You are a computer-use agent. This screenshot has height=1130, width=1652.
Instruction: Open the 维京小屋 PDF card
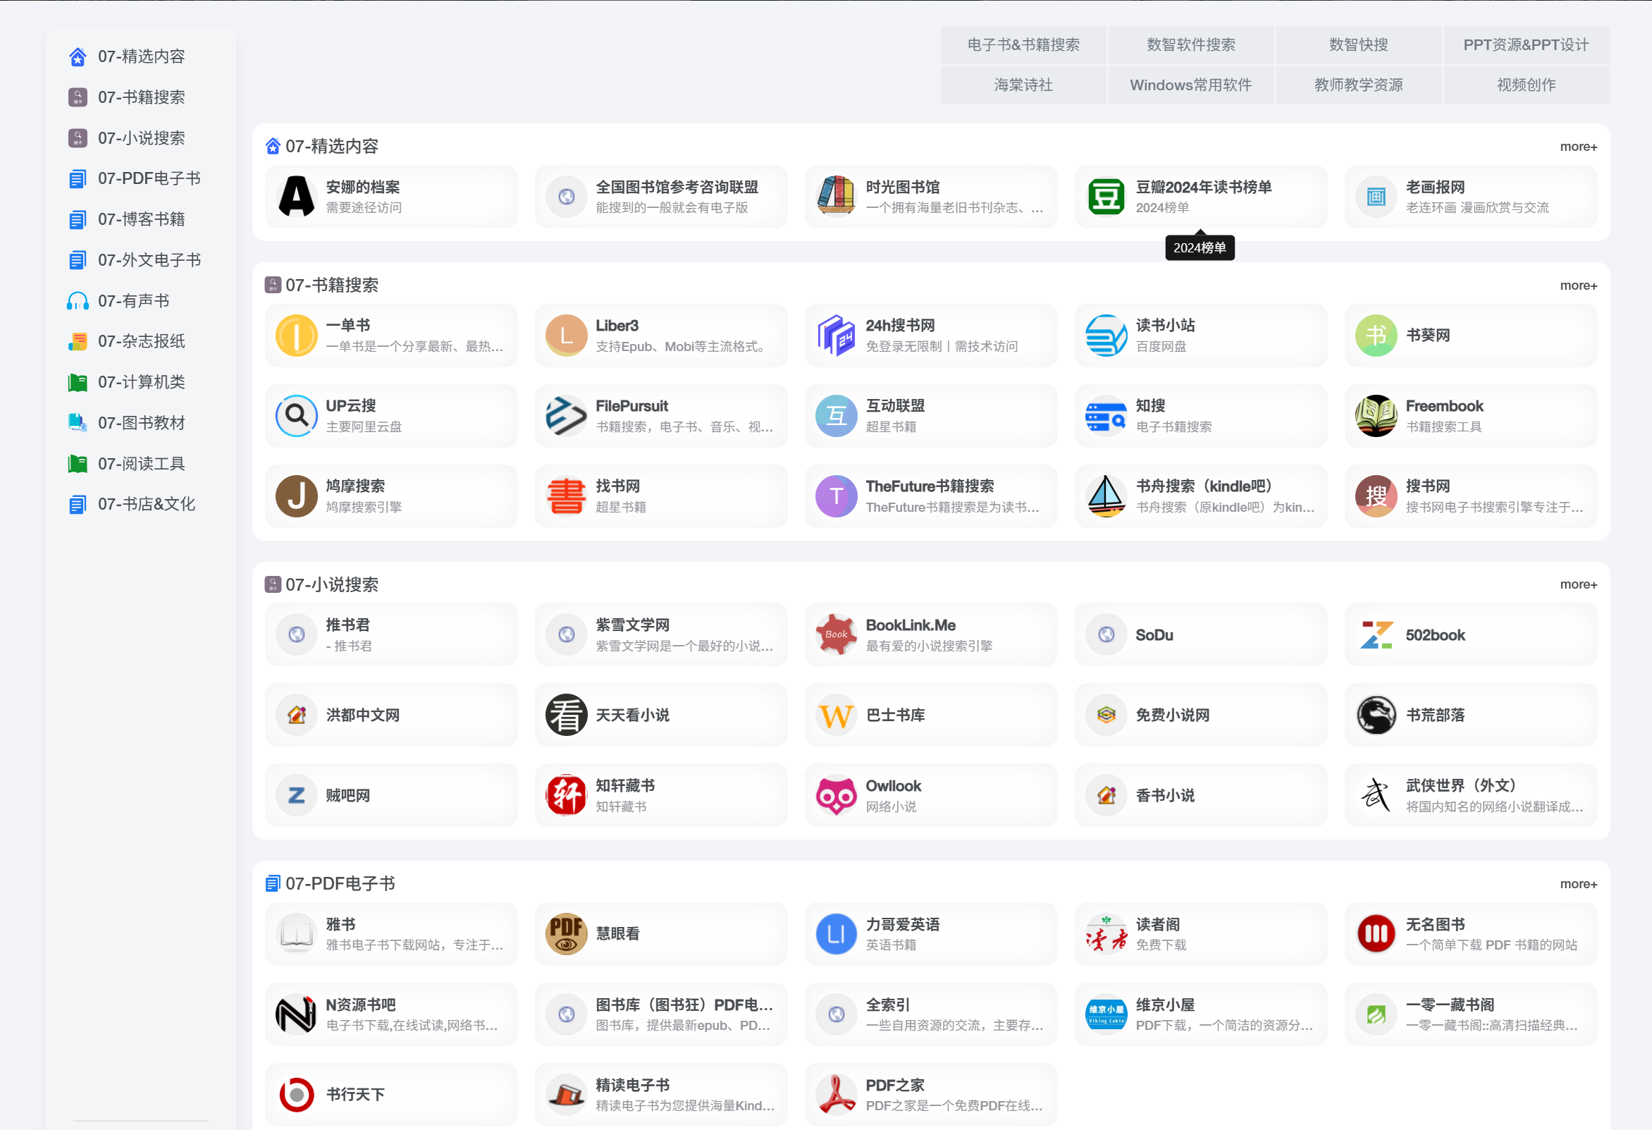click(x=1201, y=1015)
